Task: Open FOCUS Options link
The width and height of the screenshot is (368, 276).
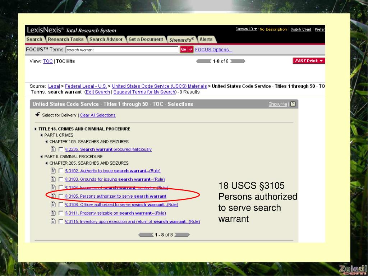Action: 213,50
